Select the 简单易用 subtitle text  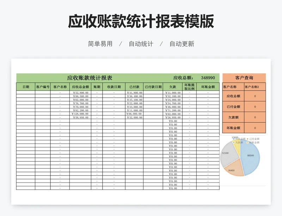point(100,44)
